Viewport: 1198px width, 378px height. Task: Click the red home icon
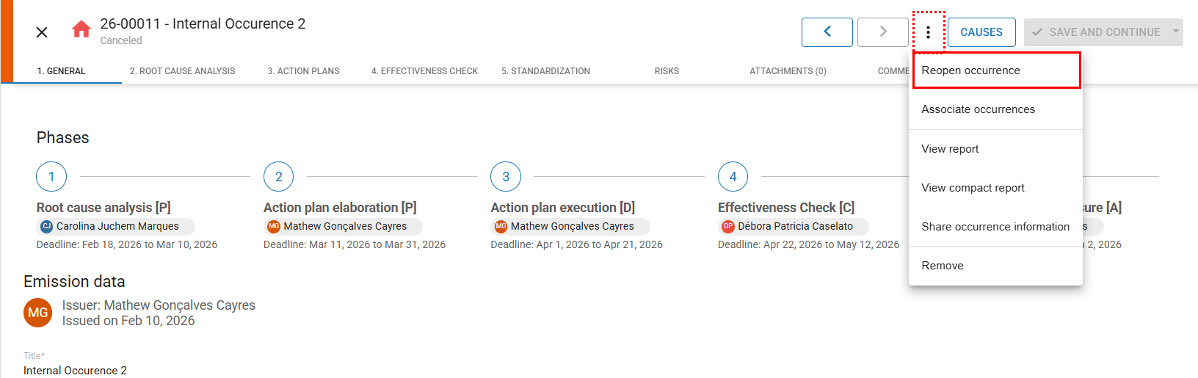(81, 30)
